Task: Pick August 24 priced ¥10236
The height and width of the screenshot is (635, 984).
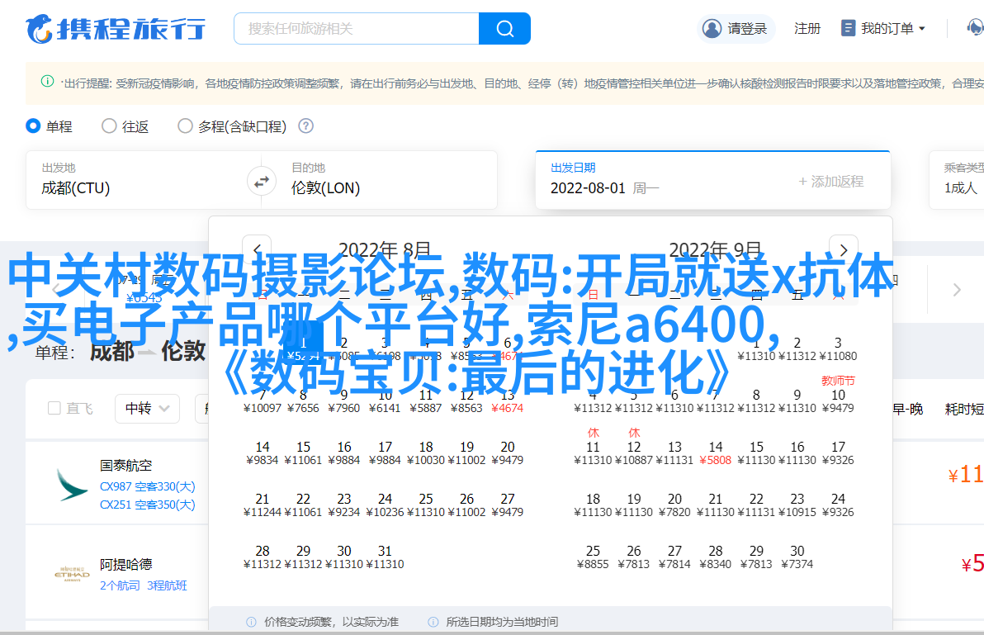Action: click(385, 505)
